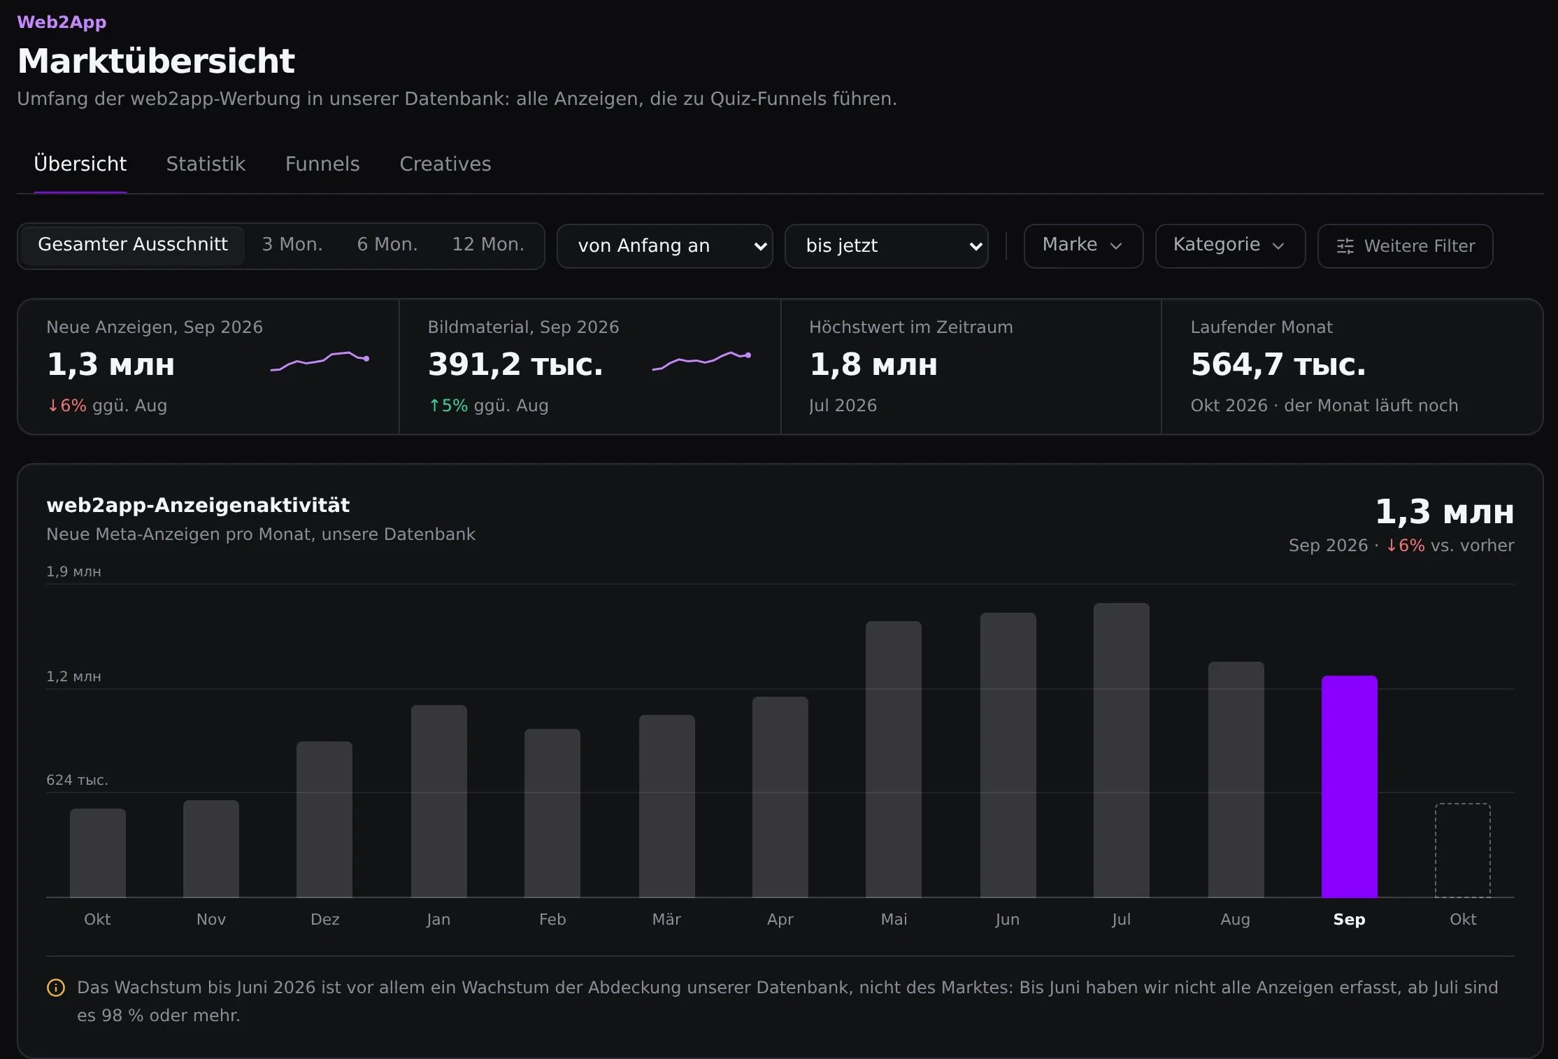Click the 'web2app-Anzeigenaktivität' chart title
The height and width of the screenshot is (1059, 1558).
pyautogui.click(x=198, y=505)
